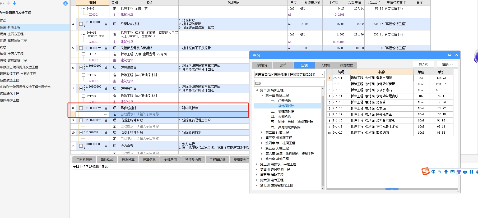The width and height of the screenshot is (478, 218).
Task: Switch to 清单 tab in query dialog
Action: click(x=283, y=65)
